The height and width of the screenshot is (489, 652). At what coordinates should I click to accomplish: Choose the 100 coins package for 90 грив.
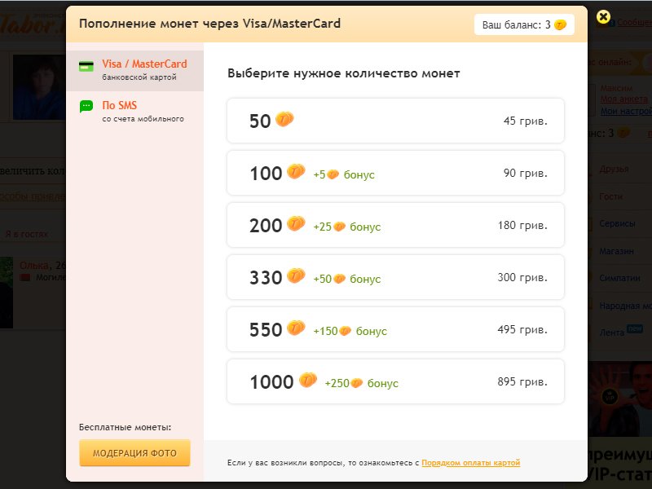click(x=395, y=173)
